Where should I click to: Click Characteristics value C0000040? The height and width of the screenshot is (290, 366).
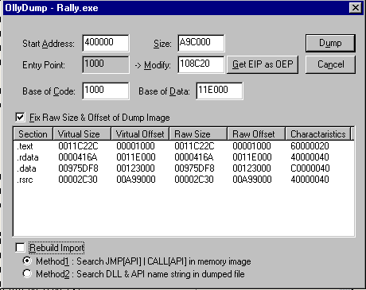(310, 168)
